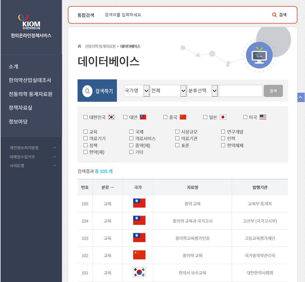305x282 pixels.
Task: Click the South Korea flag icon in filters
Action: coord(111,117)
